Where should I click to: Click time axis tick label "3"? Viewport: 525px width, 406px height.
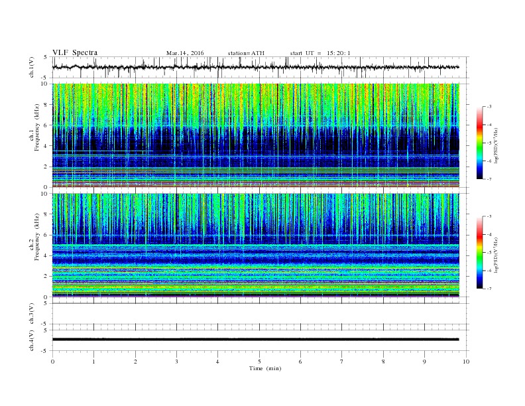(176, 362)
